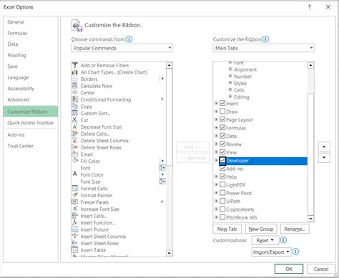This screenshot has width=339, height=278.
Task: Click the OK button
Action: (289, 269)
